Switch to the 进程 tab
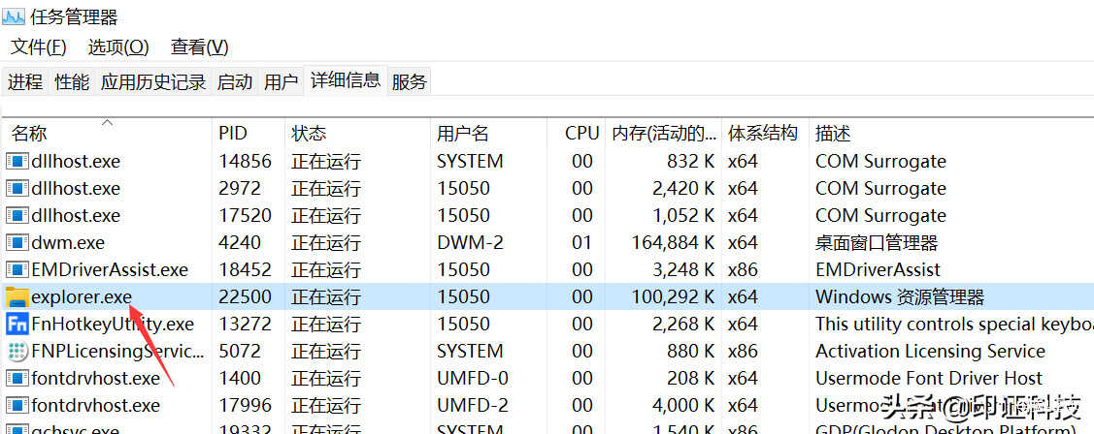Viewport: 1094px width, 434px height. tap(25, 82)
